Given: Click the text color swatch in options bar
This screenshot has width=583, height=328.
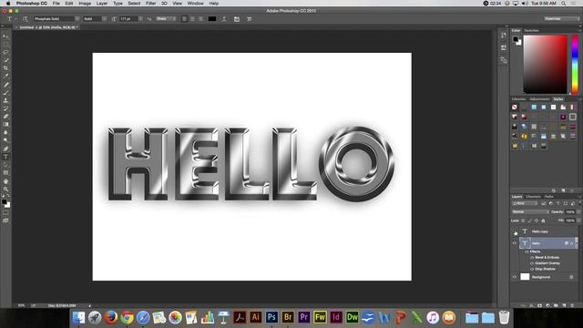Looking at the screenshot, I should (212, 19).
